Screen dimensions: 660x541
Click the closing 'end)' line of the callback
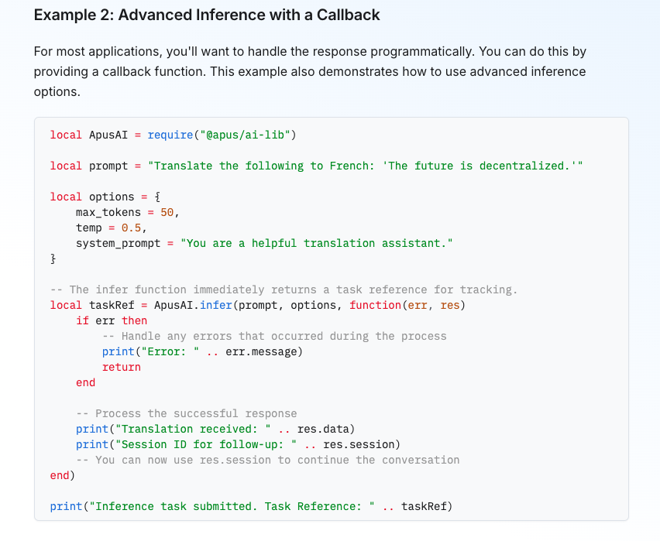click(x=62, y=476)
